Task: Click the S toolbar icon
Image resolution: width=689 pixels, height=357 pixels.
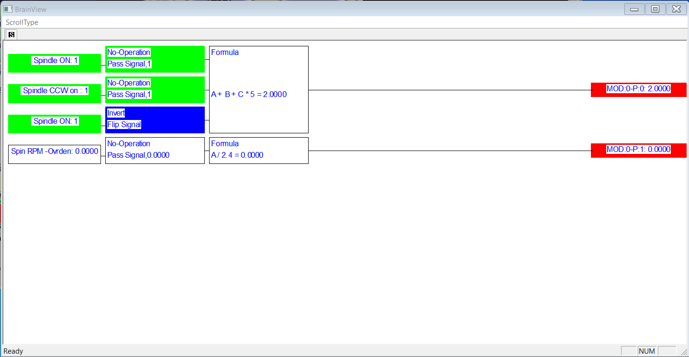Action: coord(11,34)
